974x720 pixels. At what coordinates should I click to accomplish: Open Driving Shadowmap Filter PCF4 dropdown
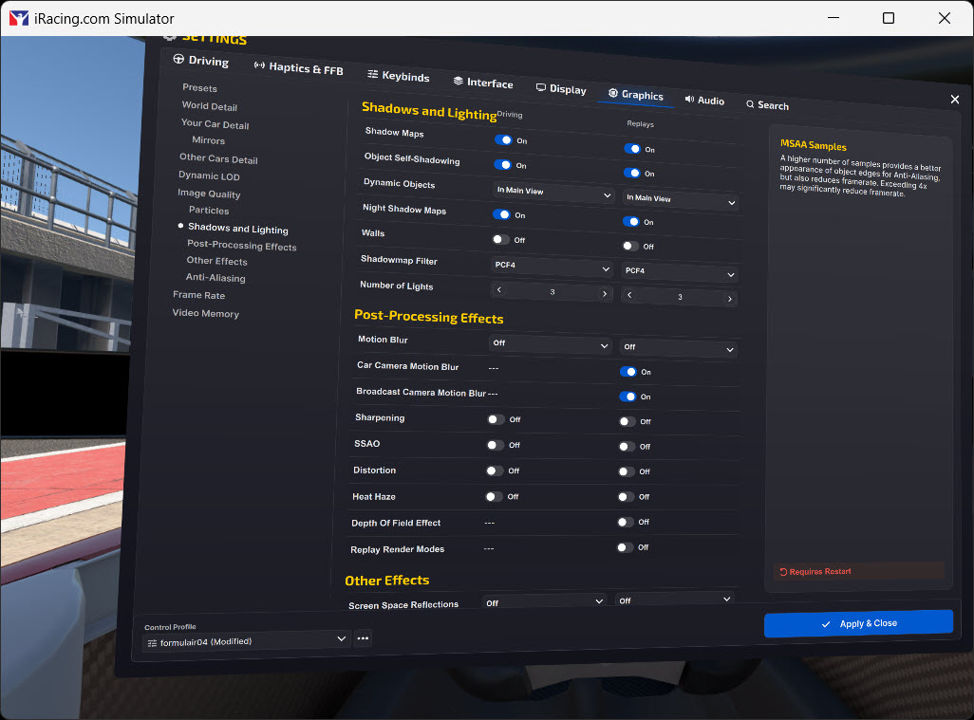point(552,267)
